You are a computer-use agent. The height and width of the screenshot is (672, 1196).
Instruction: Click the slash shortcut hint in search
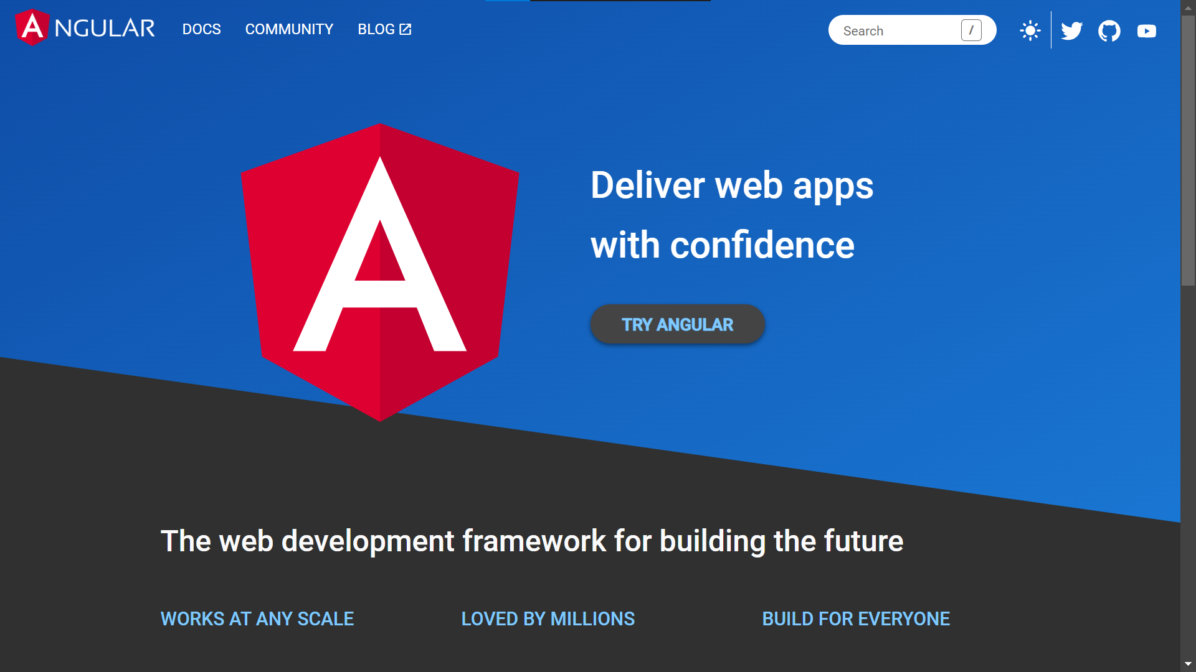coord(971,30)
